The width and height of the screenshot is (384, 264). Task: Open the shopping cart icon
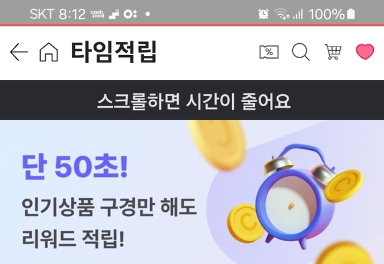[x=333, y=52]
